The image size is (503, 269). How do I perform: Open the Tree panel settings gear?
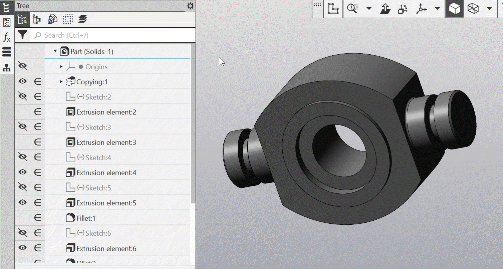(x=190, y=6)
